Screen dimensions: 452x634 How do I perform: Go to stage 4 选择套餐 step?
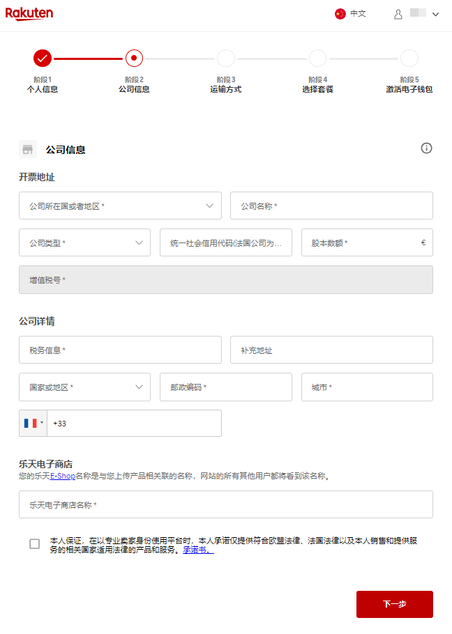(317, 58)
